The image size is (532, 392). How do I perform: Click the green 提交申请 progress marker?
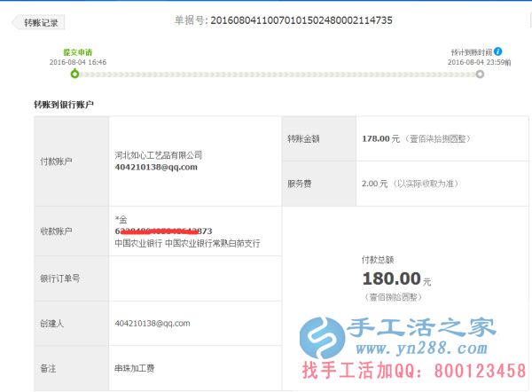click(76, 74)
